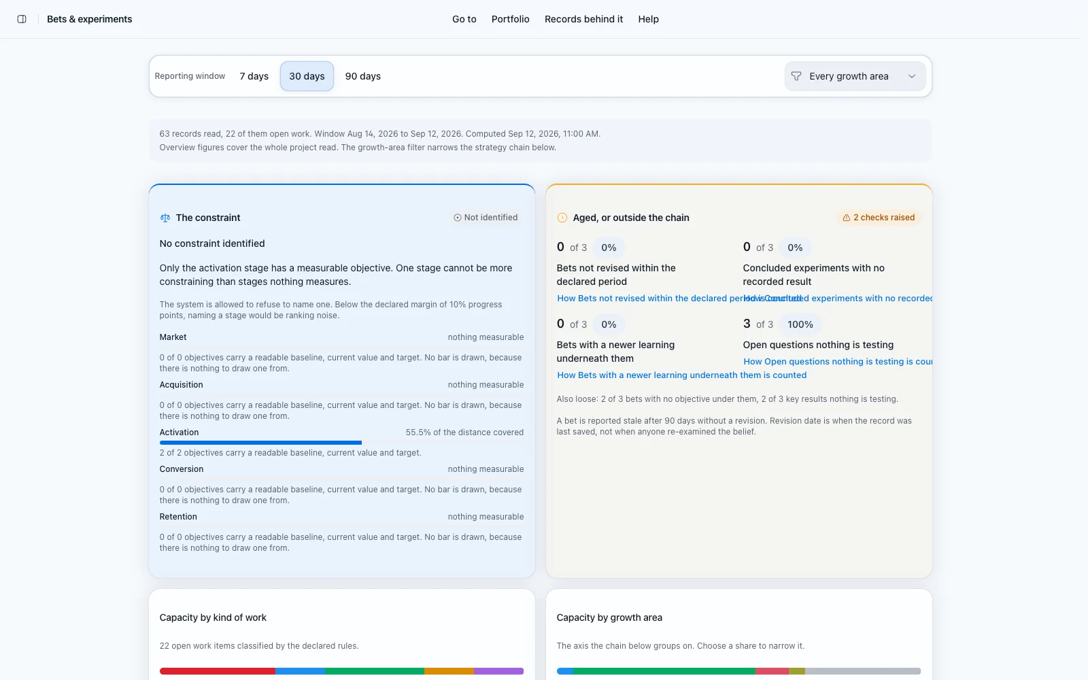Click Aged, or outside the chain heading
1088x680 pixels.
tap(631, 218)
